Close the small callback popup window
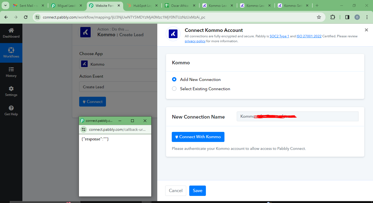Viewport: 373px width, 203px height. pos(145,121)
